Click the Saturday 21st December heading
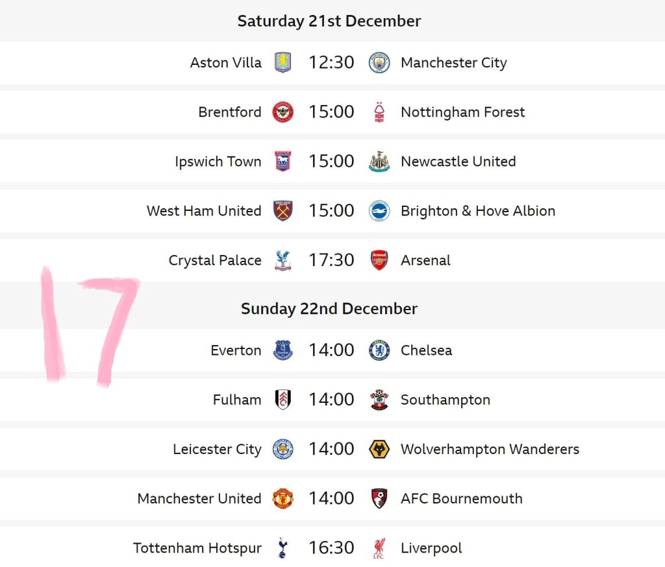Screen dimensions: 665x567 329,21
